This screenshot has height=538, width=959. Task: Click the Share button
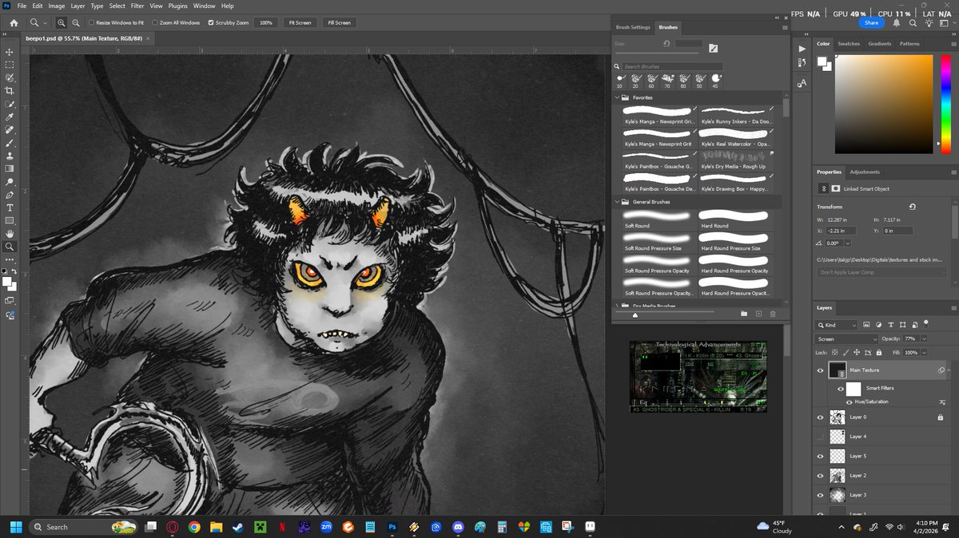871,23
